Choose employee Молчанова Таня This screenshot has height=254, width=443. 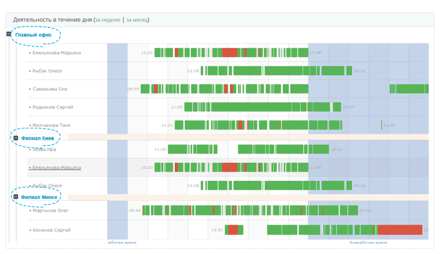point(51,125)
